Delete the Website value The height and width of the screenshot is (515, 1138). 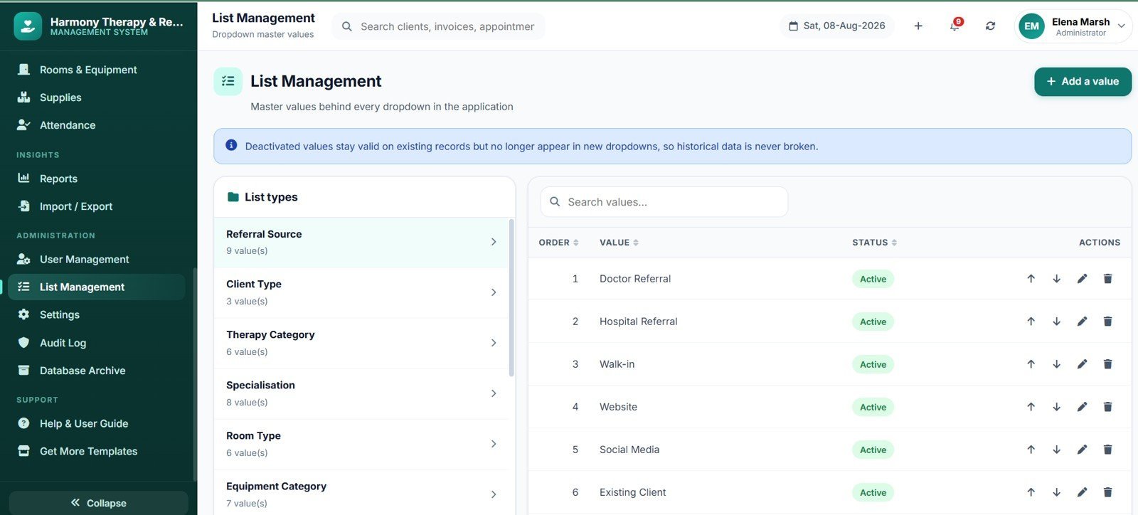point(1107,407)
